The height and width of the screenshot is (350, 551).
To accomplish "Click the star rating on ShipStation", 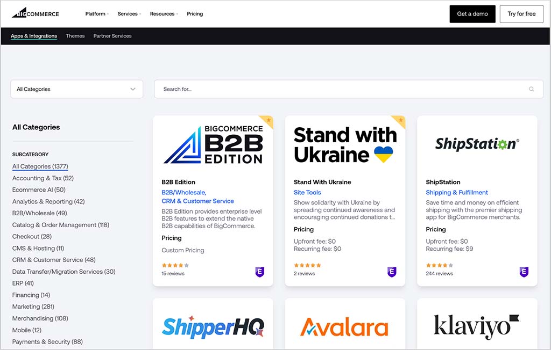I will click(440, 266).
